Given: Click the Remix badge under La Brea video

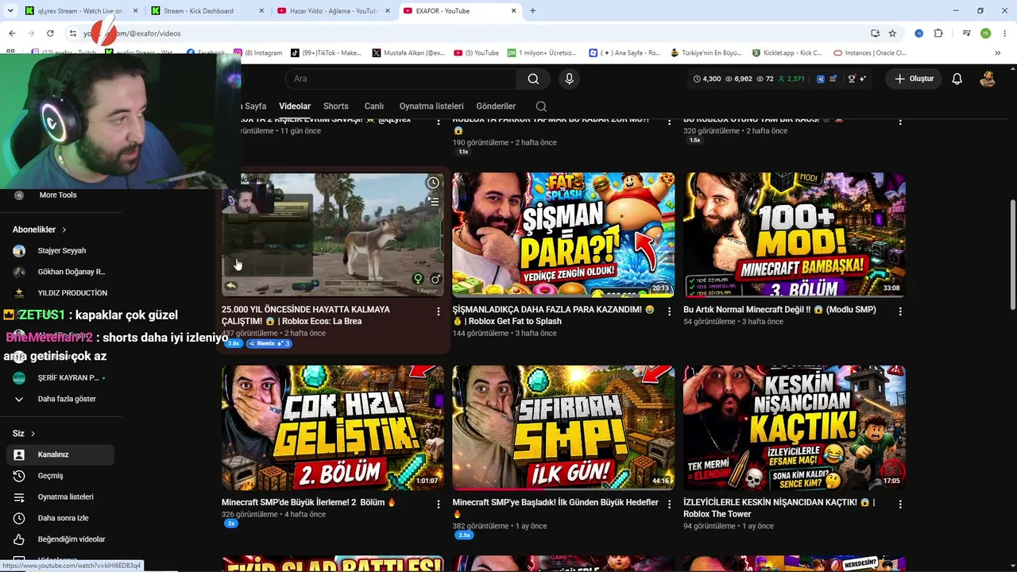Looking at the screenshot, I should coord(269,343).
